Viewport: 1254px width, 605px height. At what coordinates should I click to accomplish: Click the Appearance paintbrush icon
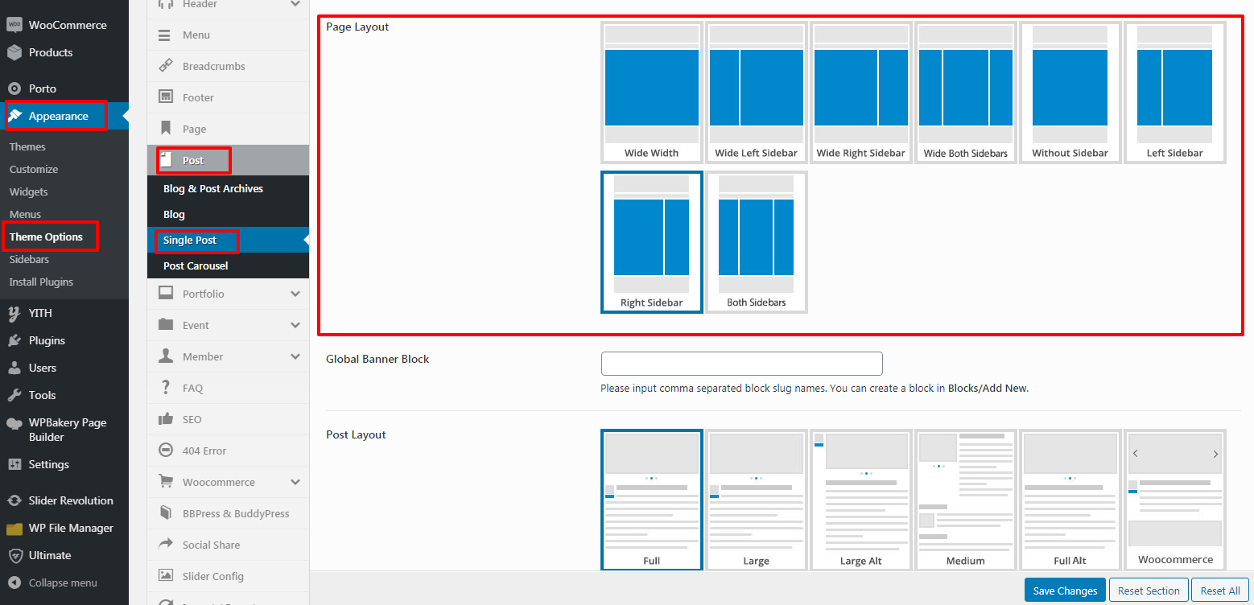click(x=14, y=116)
